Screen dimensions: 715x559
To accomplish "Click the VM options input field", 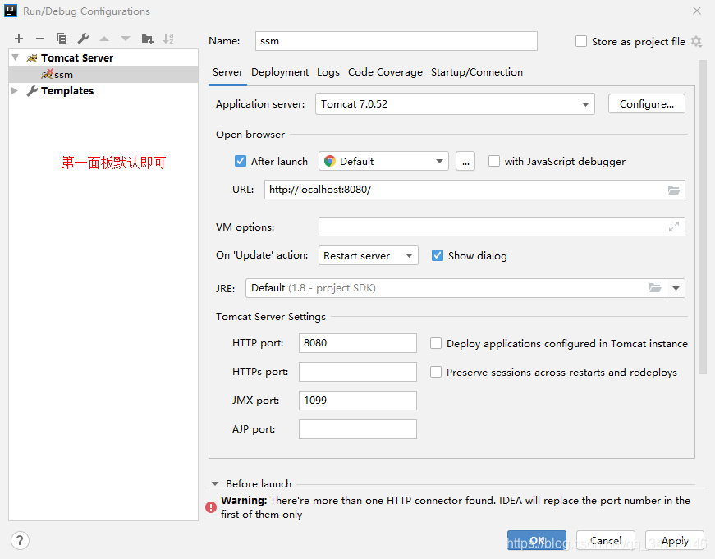I will (x=502, y=227).
